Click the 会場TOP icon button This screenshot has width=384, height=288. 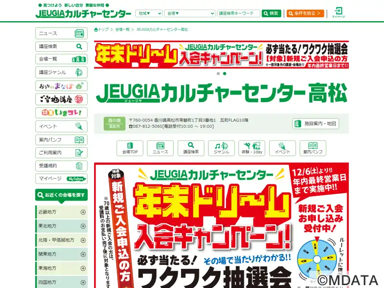(130, 148)
